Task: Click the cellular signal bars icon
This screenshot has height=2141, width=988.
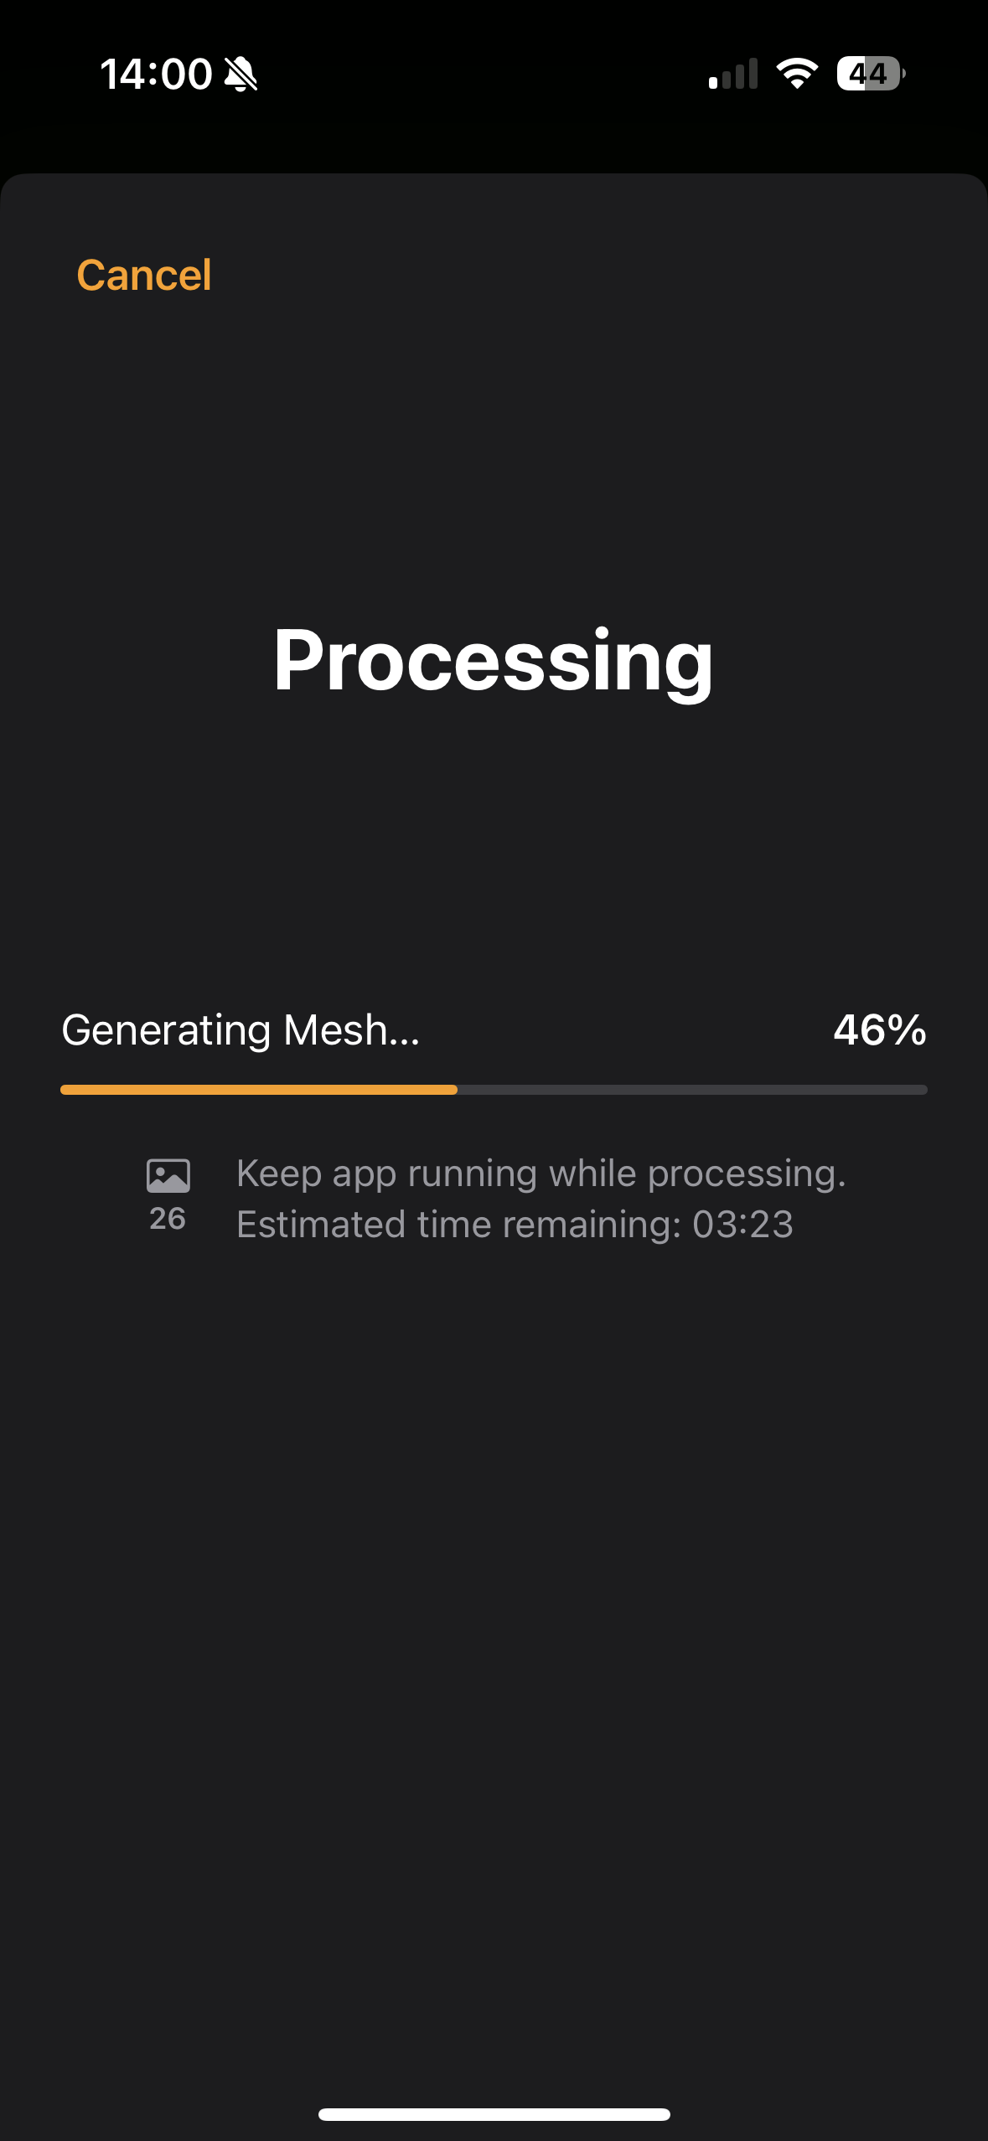Action: pos(733,74)
